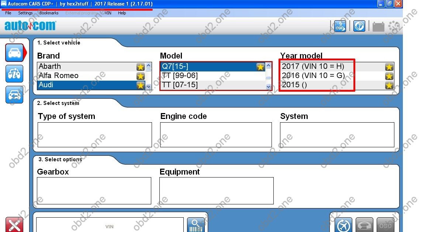
Task: Click the Type of system list box
Action: click(x=94, y=135)
